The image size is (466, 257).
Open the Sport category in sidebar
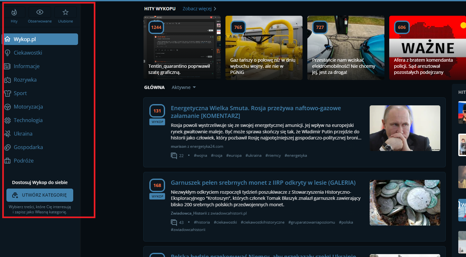tap(20, 93)
